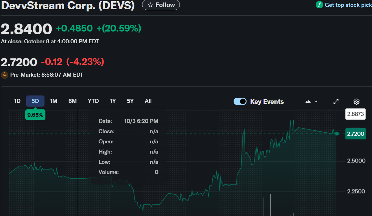Select the 5D time range tab
The height and width of the screenshot is (216, 372).
(x=35, y=101)
